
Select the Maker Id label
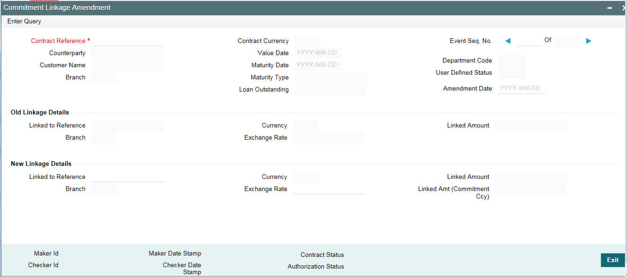[46, 254]
